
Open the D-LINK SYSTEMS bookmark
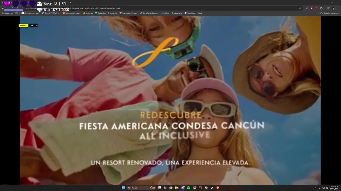(x=51, y=13)
